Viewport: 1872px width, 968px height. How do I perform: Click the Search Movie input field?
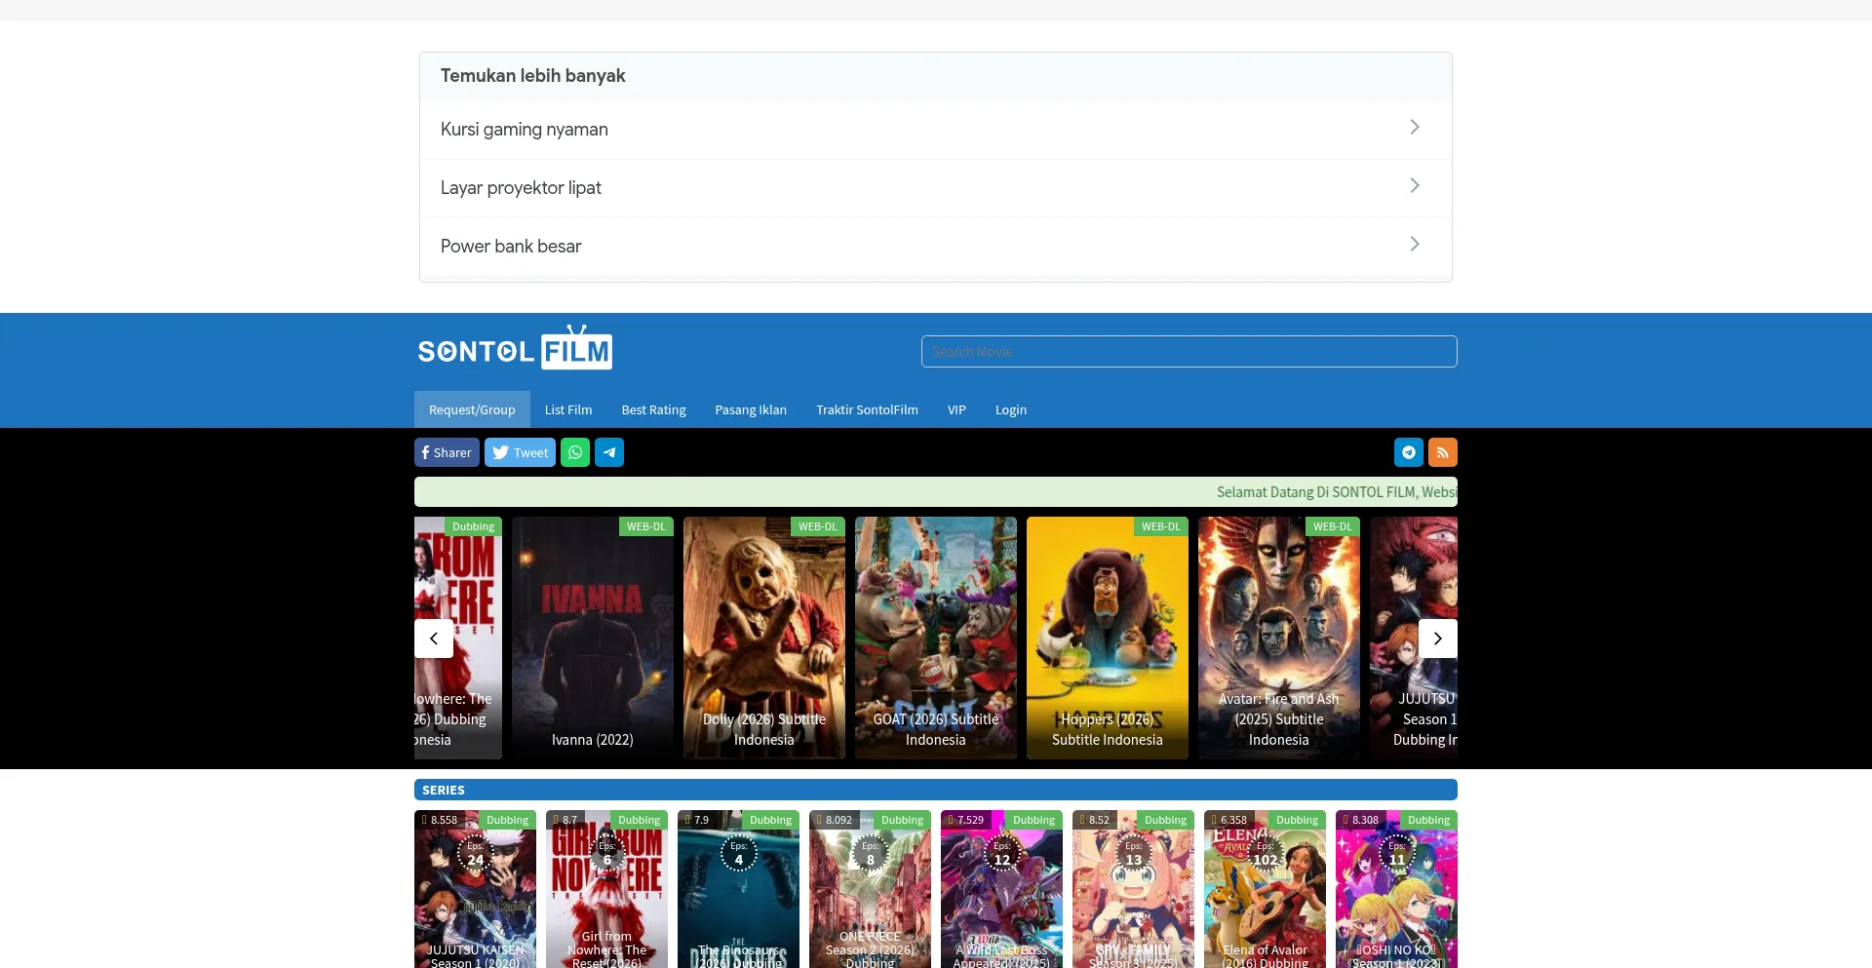[1189, 352]
